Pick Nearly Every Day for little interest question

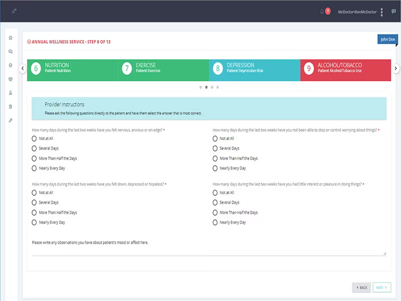215,222
